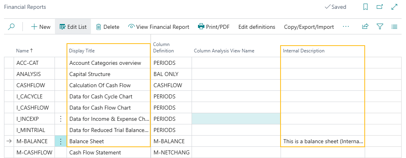Click 'Data for Cash Flow Chart' cell

[x=109, y=108]
